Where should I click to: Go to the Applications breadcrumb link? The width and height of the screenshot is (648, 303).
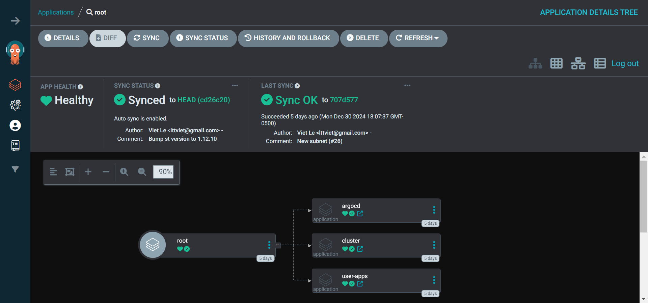point(56,12)
